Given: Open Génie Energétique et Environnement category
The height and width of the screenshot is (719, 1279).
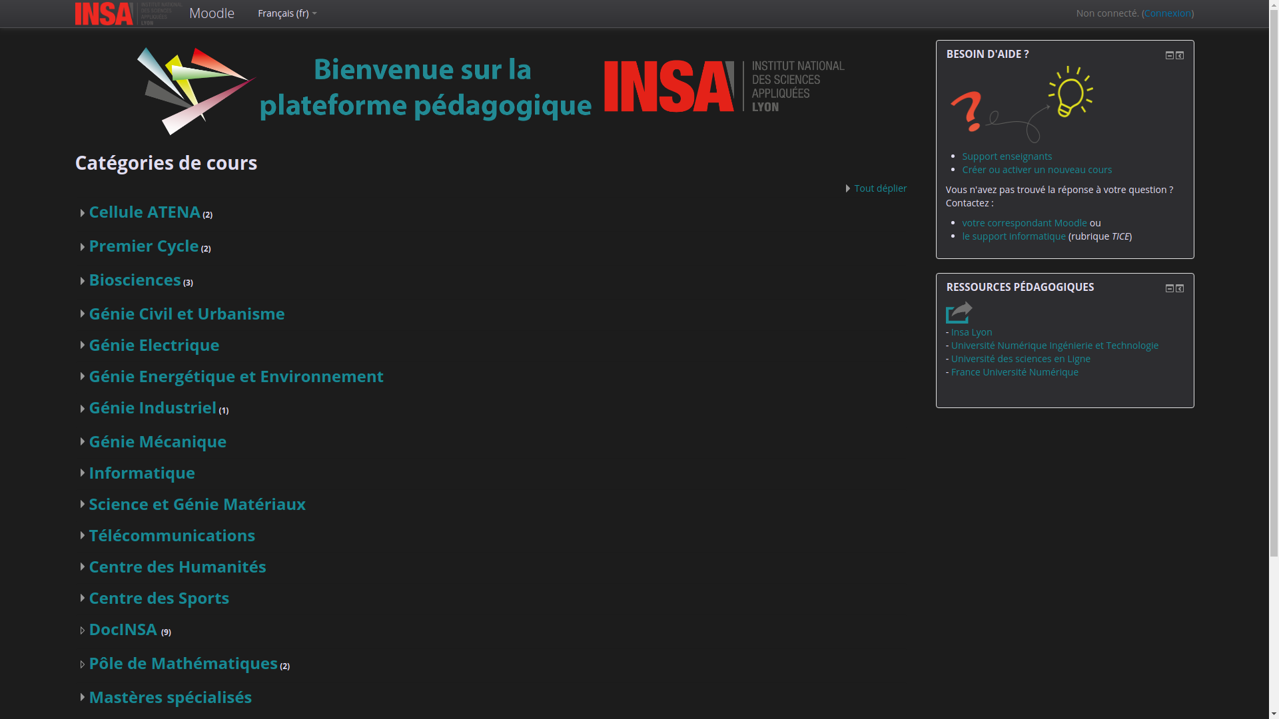Looking at the screenshot, I should point(236,376).
